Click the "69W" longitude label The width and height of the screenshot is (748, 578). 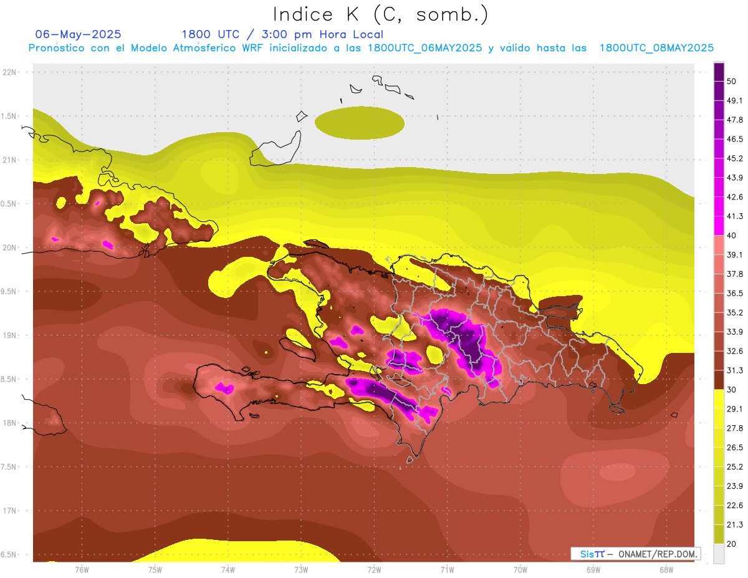point(593,571)
